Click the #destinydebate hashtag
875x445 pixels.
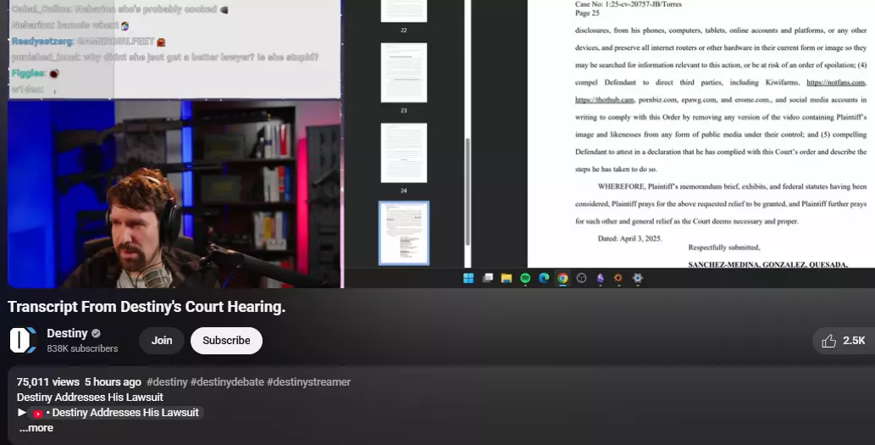click(x=227, y=382)
